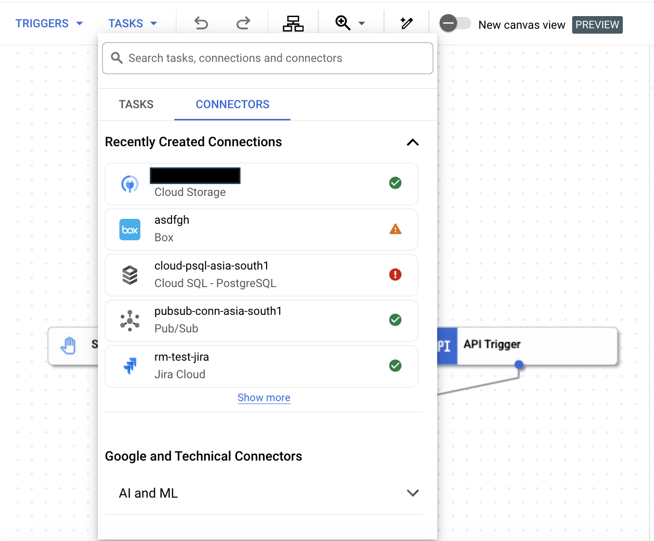The width and height of the screenshot is (654, 541).
Task: Click the magic wand icon in toolbar
Action: (406, 23)
